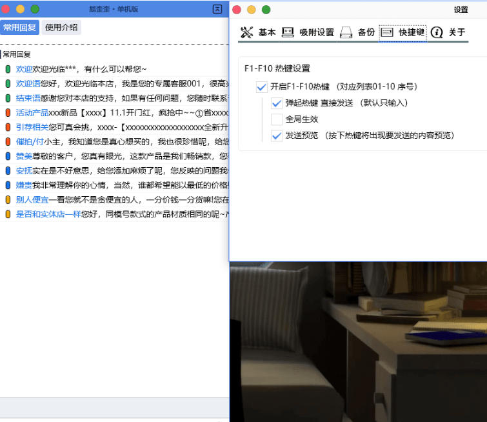The height and width of the screenshot is (422, 487).
Task: Click the 活动产品 reply title link
Action: click(x=32, y=112)
